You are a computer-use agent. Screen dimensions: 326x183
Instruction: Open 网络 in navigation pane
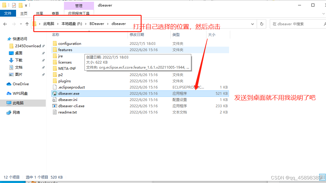(13, 113)
